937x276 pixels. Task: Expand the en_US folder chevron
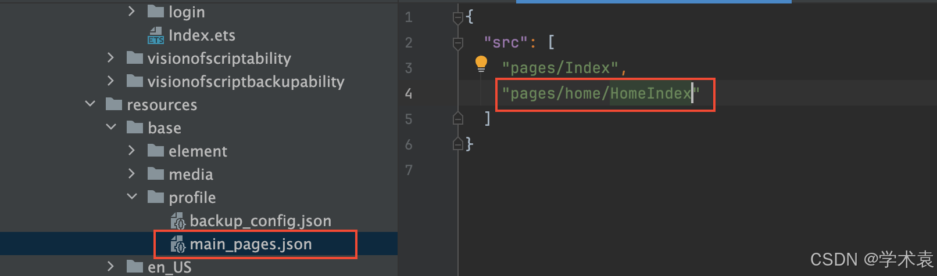110,266
